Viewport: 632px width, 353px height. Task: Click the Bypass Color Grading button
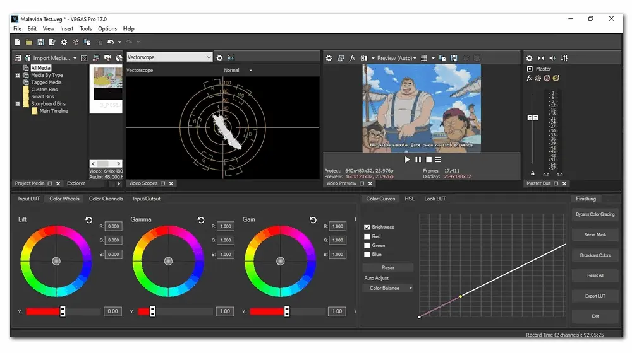pyautogui.click(x=595, y=214)
